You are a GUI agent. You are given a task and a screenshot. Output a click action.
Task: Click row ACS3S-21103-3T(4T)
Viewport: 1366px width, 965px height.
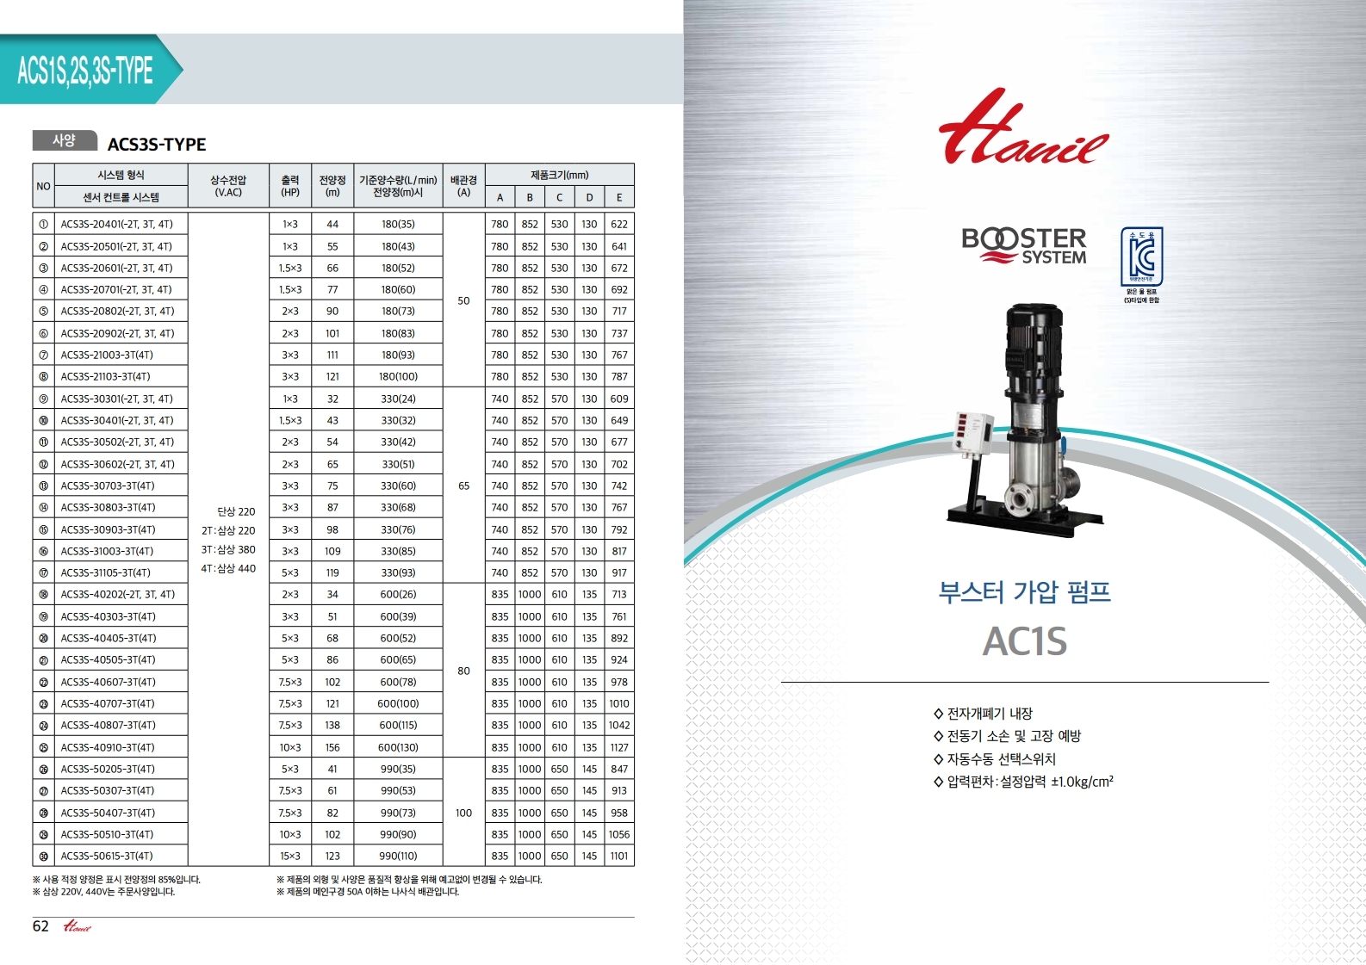click(333, 376)
